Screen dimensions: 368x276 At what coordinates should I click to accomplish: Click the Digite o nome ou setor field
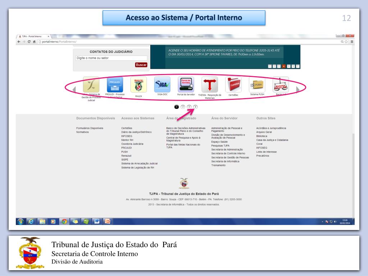point(111,58)
